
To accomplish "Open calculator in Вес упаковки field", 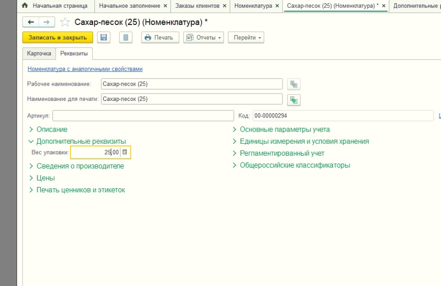I will point(125,152).
